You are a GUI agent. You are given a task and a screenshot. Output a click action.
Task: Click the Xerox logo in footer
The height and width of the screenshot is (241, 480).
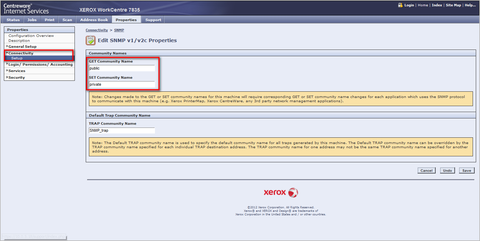281,193
